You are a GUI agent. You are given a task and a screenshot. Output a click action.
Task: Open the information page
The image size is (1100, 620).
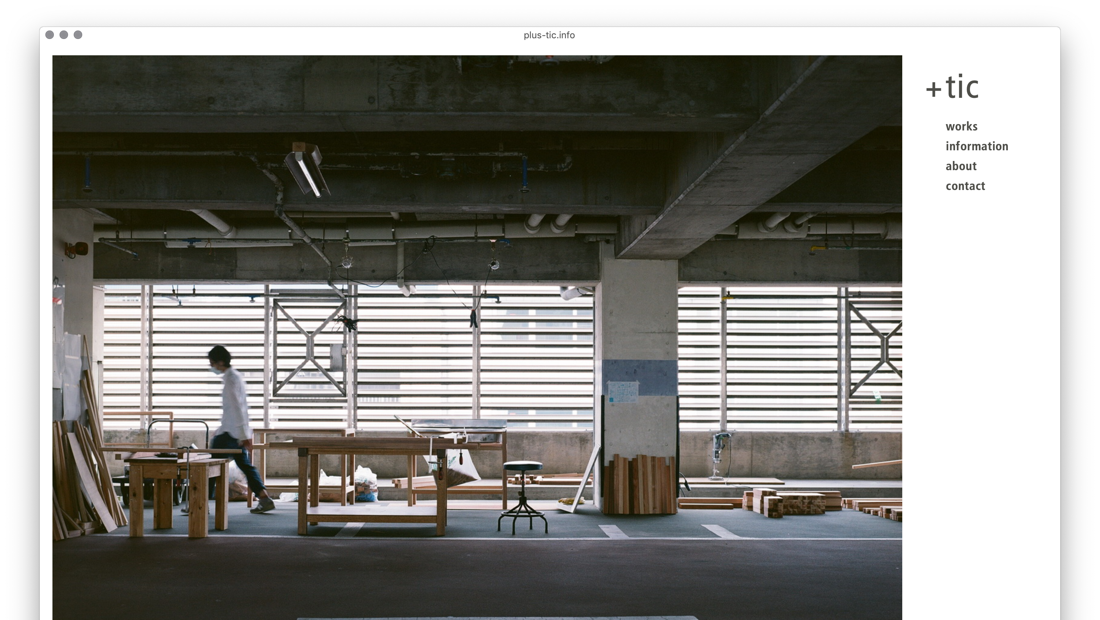click(977, 146)
